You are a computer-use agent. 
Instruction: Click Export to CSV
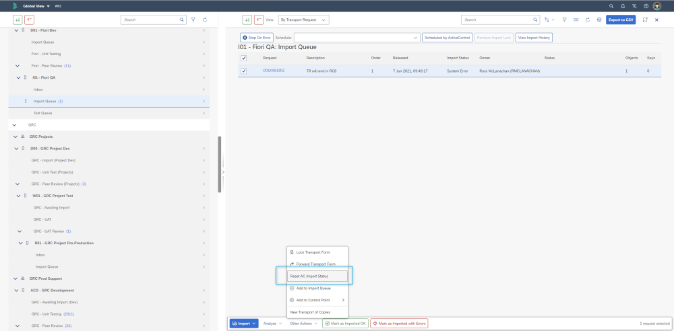pos(621,20)
